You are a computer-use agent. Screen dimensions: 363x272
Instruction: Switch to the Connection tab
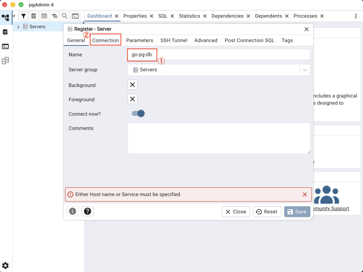pyautogui.click(x=106, y=40)
